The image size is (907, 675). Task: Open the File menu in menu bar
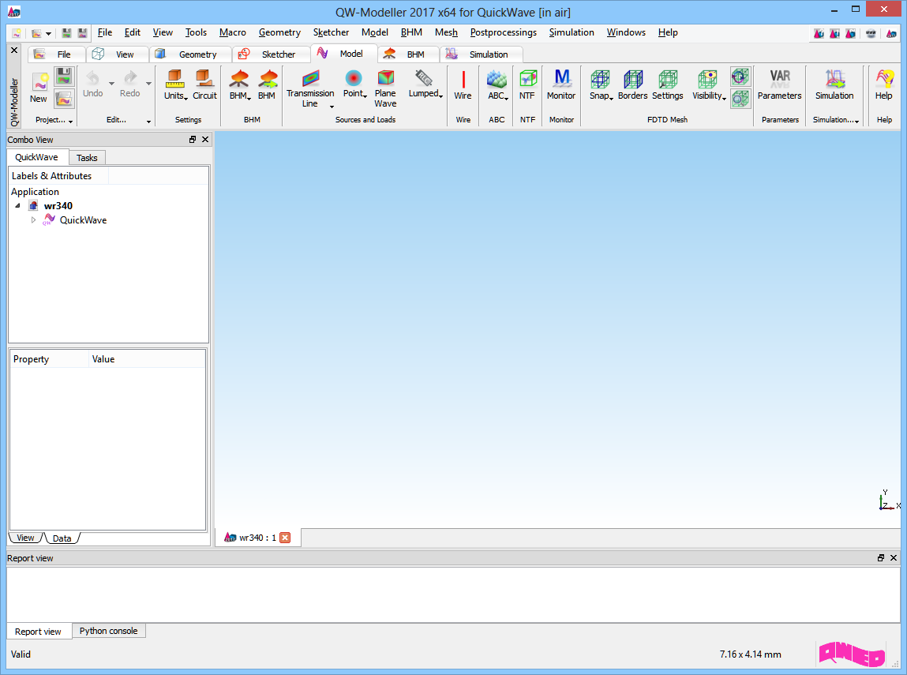pyautogui.click(x=105, y=32)
